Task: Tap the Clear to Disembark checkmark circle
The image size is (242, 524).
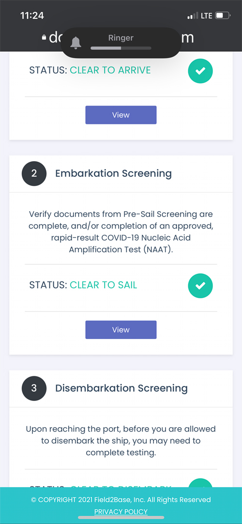Action: pos(200,483)
